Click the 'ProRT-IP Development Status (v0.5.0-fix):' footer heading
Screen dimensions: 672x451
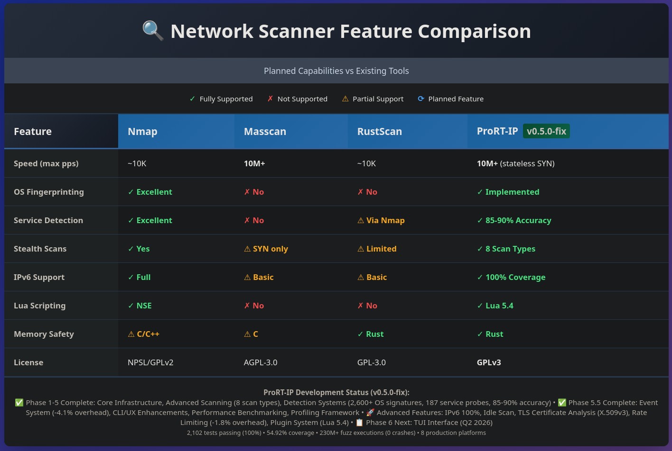tap(336, 392)
